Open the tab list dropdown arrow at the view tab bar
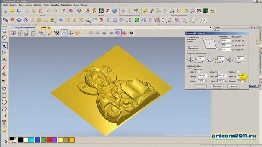262x147 pixels. 210,27
